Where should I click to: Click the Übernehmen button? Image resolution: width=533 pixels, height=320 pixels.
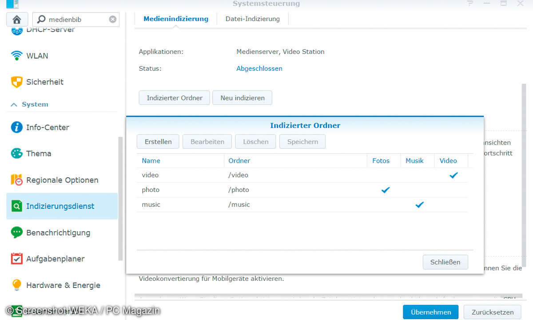pyautogui.click(x=430, y=312)
